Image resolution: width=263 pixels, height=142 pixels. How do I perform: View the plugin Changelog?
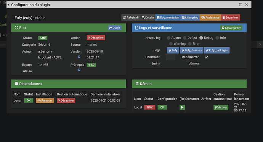point(190,18)
